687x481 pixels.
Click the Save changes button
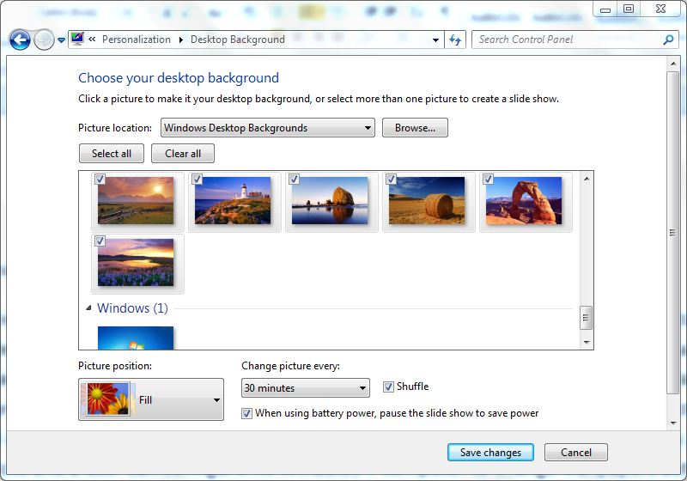(x=490, y=453)
